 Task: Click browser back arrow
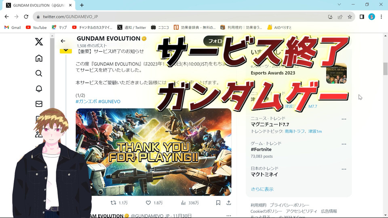pos(7,17)
